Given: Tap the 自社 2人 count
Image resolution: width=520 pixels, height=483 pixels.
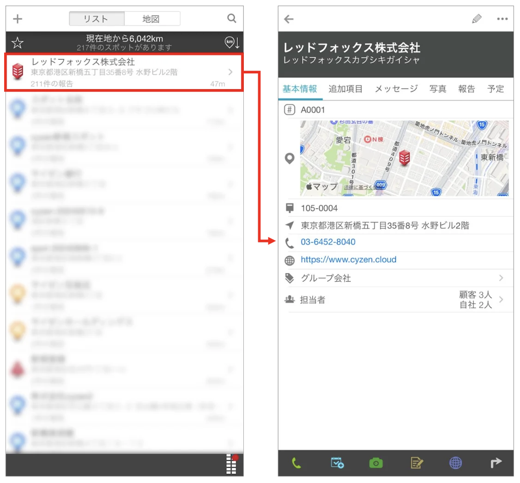Looking at the screenshot, I should [x=475, y=305].
